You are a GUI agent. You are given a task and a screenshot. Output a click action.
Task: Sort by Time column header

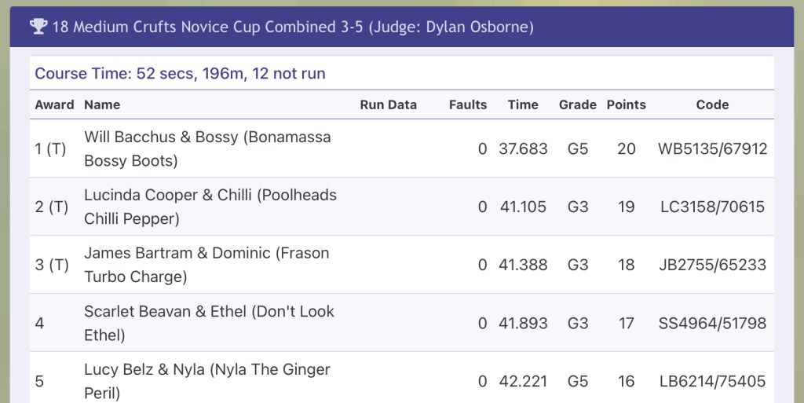pos(523,104)
